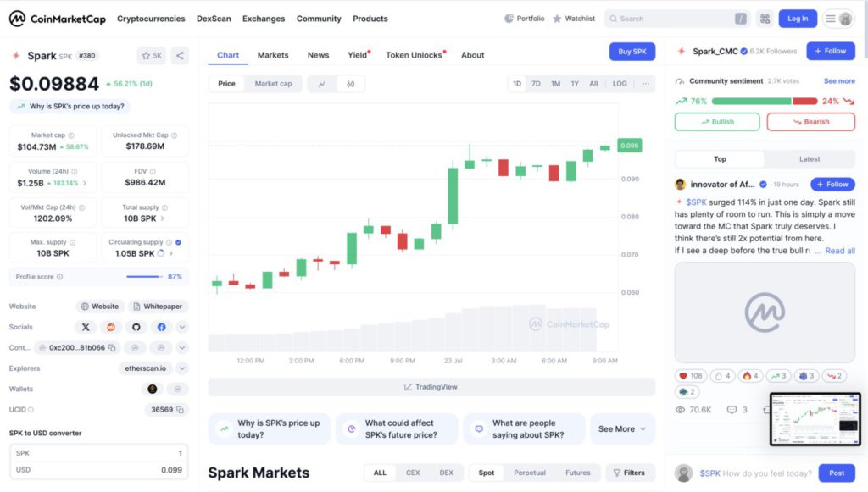Share the Spark page via share icon
Viewport: 868px width, 492px height.
pyautogui.click(x=180, y=54)
